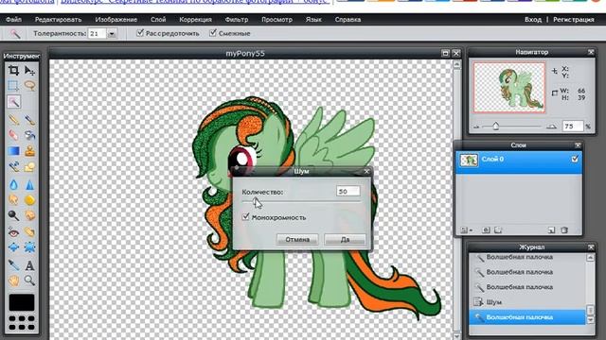Open the Файл menu
The width and height of the screenshot is (606, 340).
[13, 19]
